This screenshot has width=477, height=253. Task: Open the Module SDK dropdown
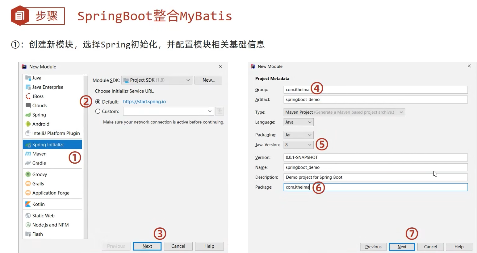pos(157,80)
